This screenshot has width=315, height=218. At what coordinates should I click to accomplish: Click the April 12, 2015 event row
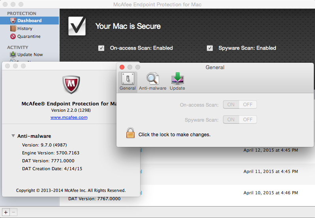tap(227, 150)
